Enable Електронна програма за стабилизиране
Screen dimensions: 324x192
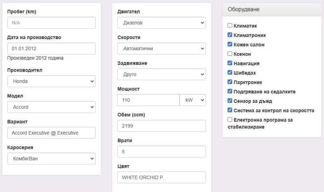[x=230, y=120]
